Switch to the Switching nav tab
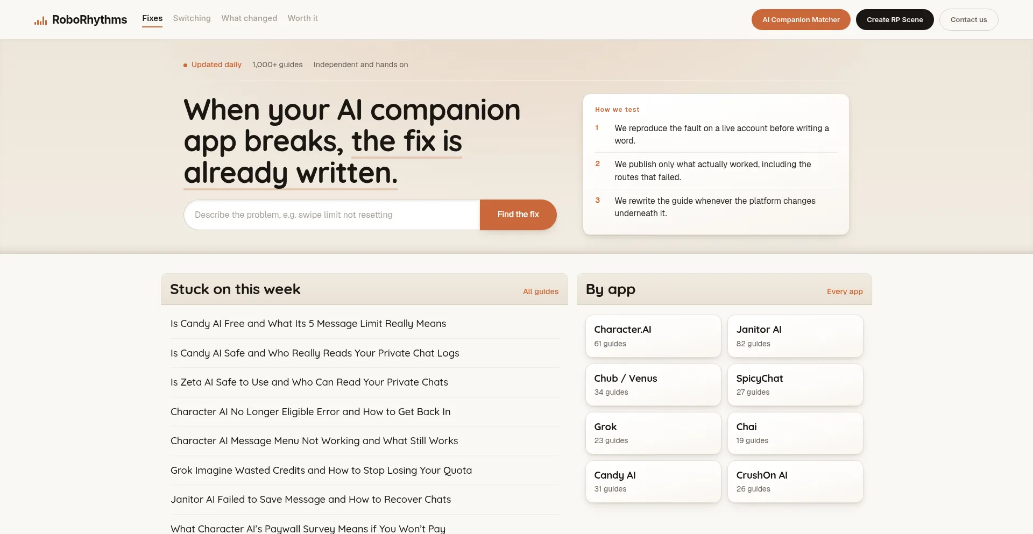The image size is (1033, 534). click(x=192, y=18)
